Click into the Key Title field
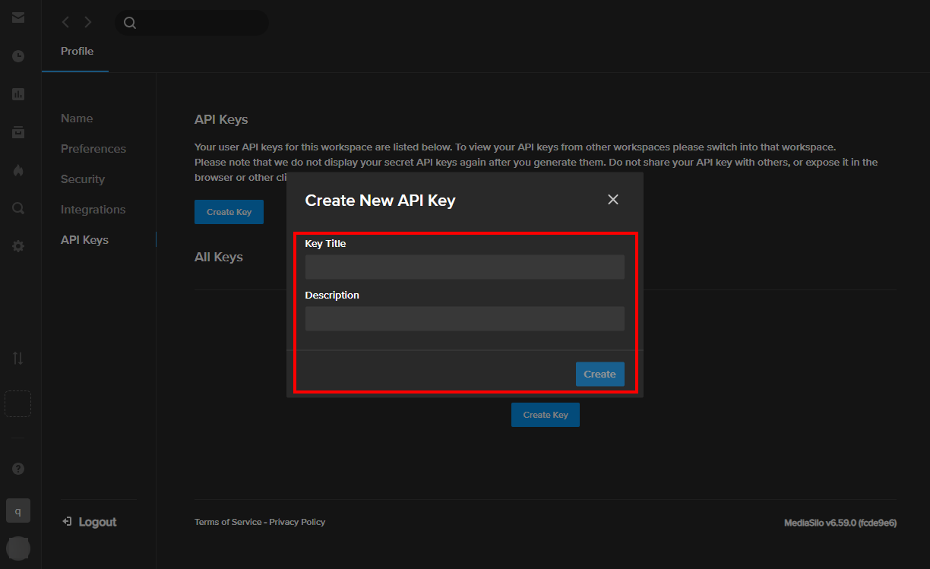The height and width of the screenshot is (569, 930). pyautogui.click(x=464, y=267)
